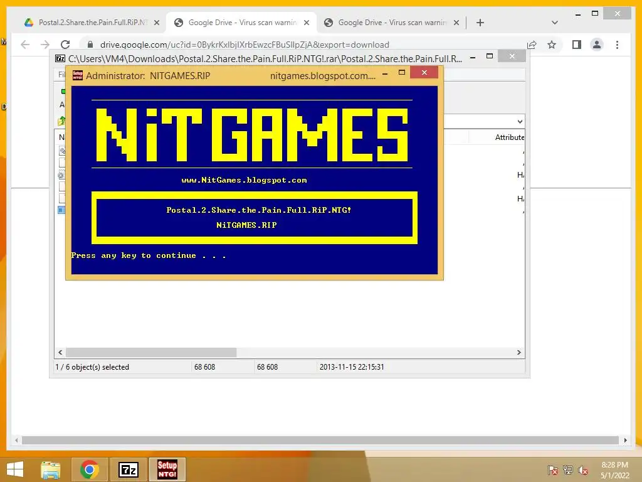642x482 pixels.
Task: Open the Windows Start menu
Action: 16,469
